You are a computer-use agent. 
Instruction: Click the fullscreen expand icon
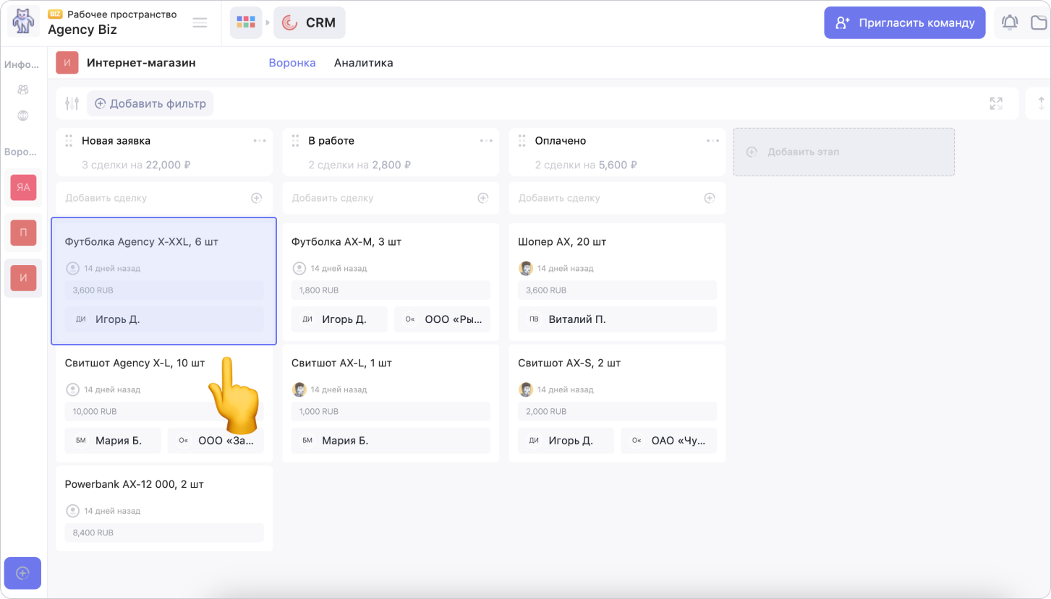point(996,103)
